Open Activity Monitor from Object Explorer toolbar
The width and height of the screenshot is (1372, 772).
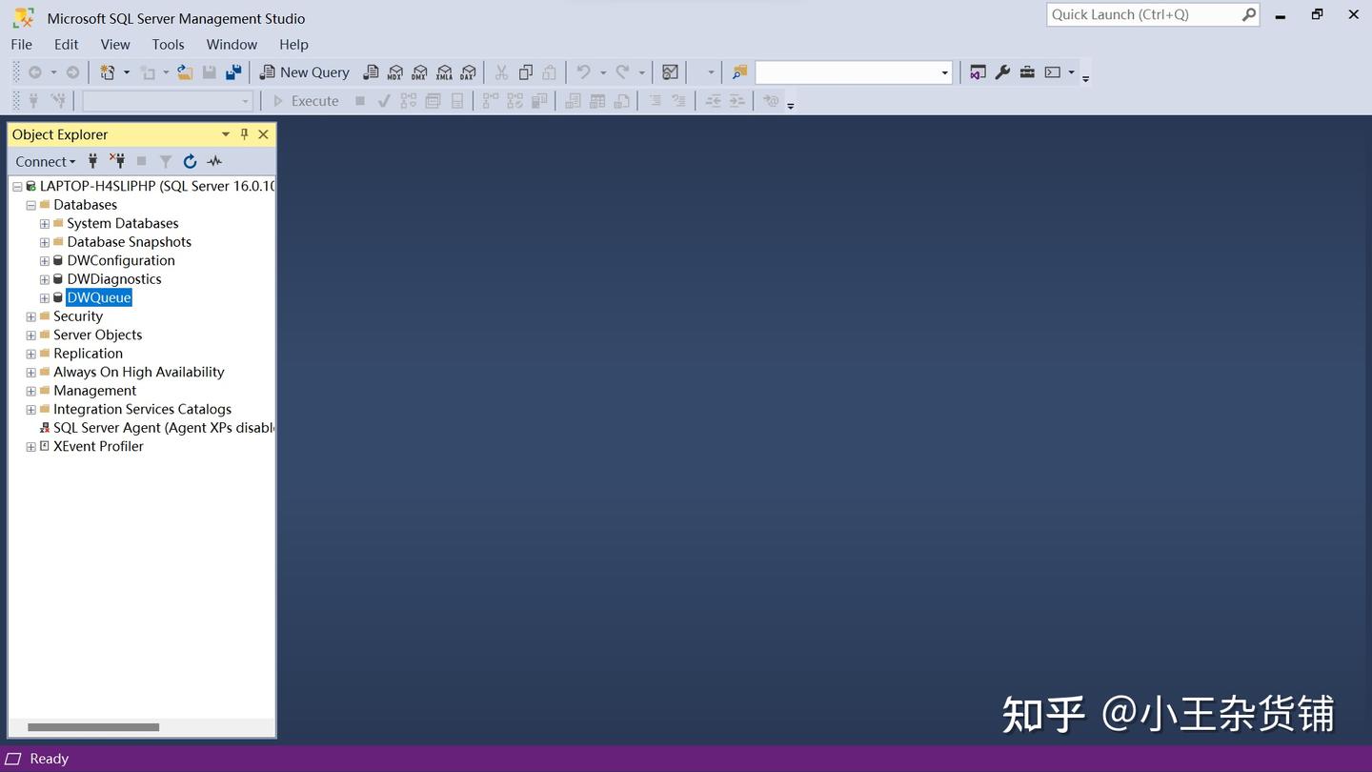click(x=214, y=161)
